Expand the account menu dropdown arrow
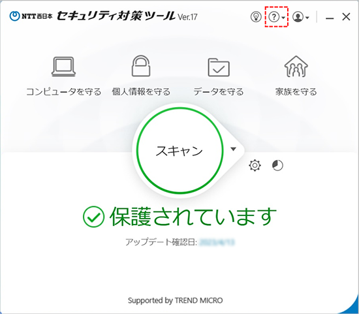This screenshot has height=314, width=359. 307,18
